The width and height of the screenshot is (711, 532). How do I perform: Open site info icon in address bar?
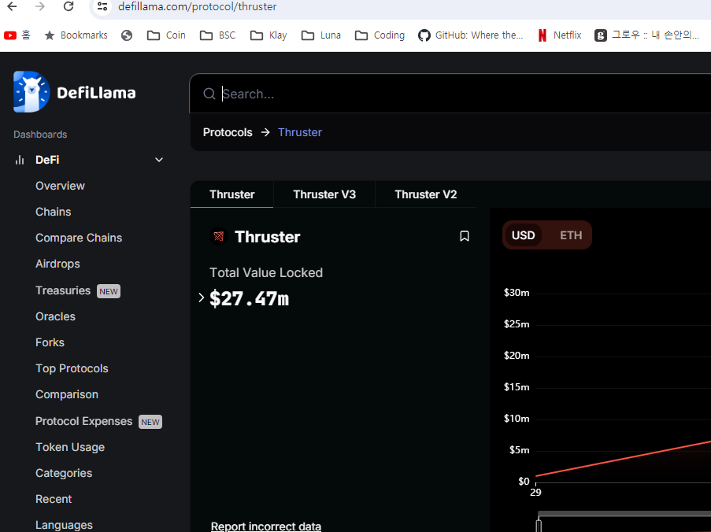click(102, 6)
